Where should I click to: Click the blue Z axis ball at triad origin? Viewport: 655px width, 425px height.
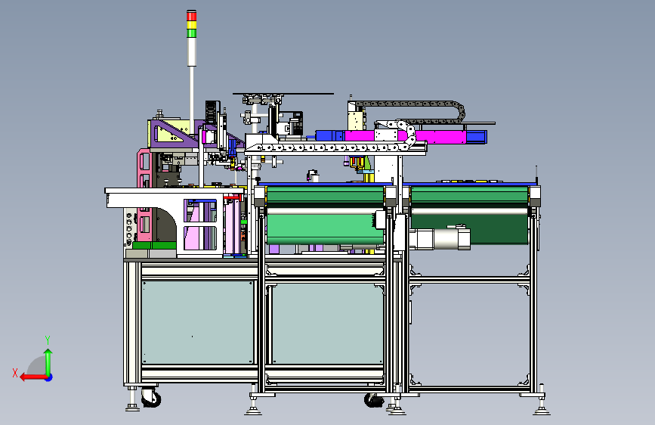[x=49, y=377]
